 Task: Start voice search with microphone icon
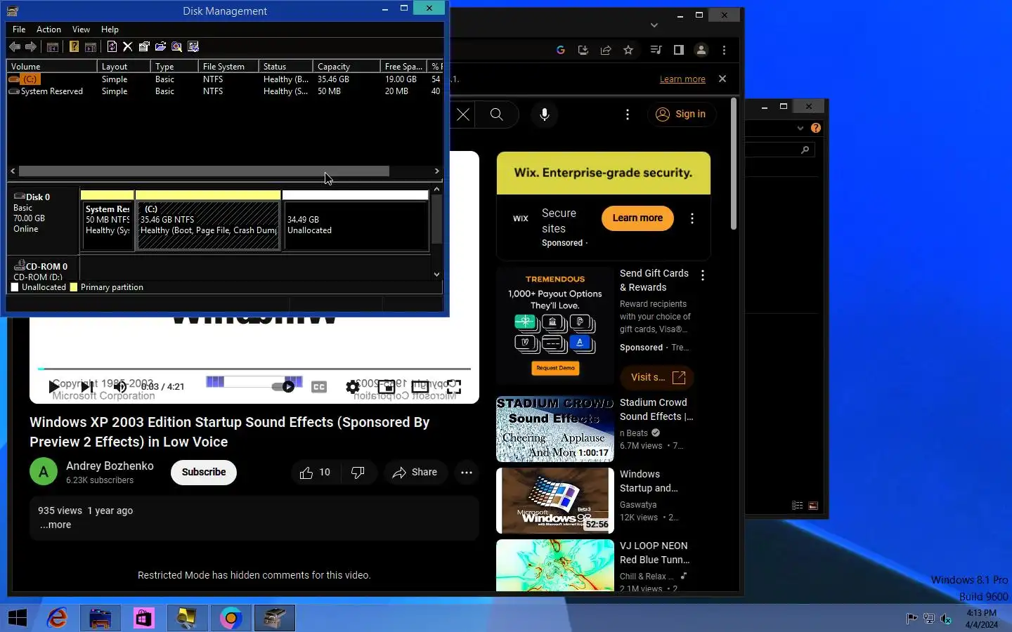click(545, 114)
